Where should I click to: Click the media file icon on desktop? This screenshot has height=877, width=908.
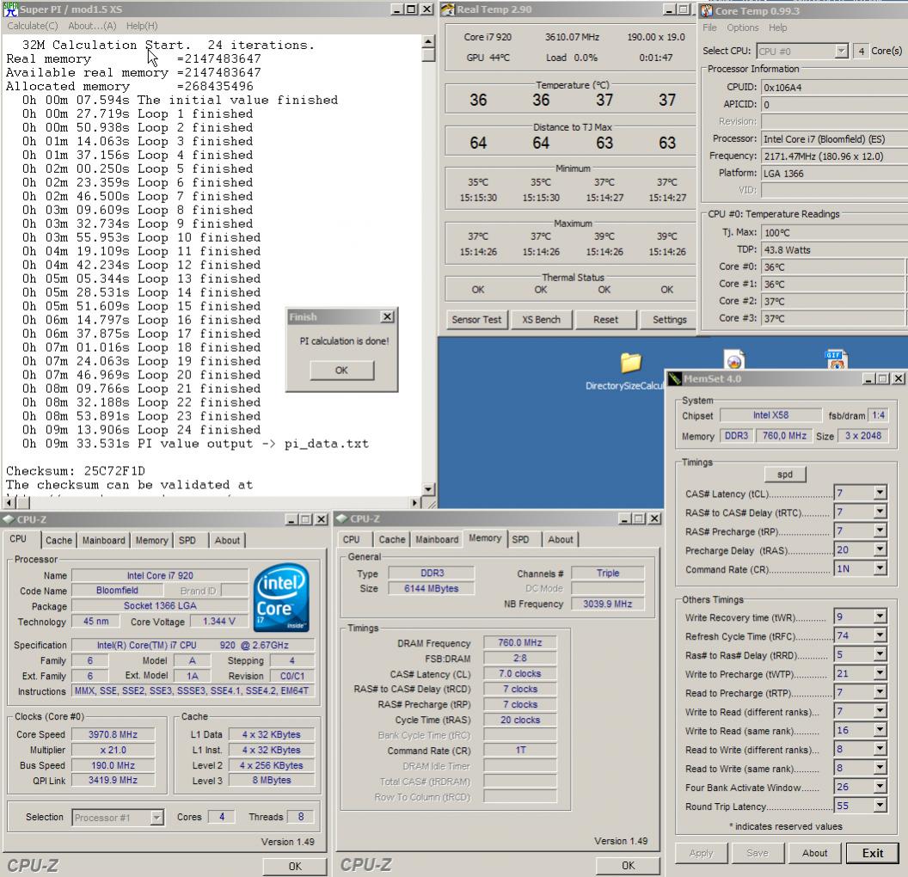click(x=733, y=359)
